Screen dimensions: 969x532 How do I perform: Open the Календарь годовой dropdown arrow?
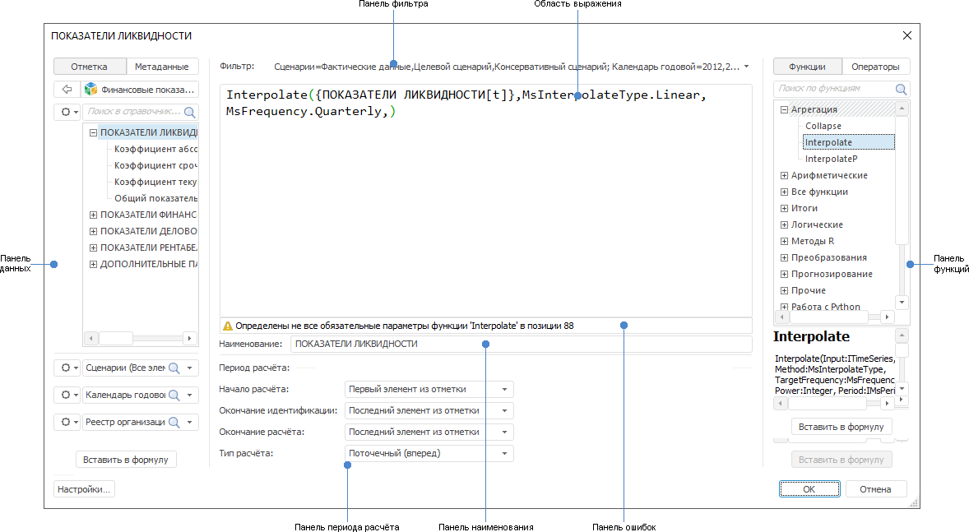190,395
